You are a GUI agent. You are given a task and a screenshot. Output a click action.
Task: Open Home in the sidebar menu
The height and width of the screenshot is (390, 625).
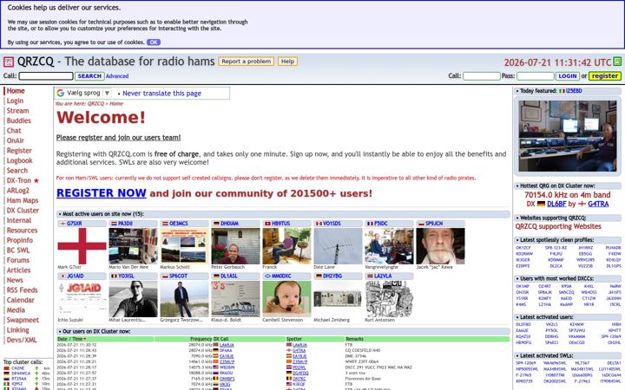tap(16, 91)
